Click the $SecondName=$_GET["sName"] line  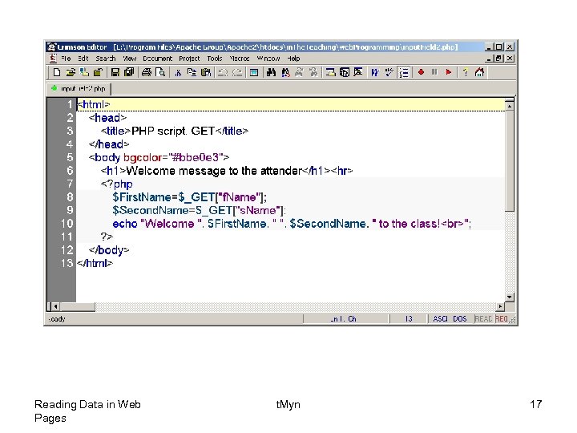point(199,211)
